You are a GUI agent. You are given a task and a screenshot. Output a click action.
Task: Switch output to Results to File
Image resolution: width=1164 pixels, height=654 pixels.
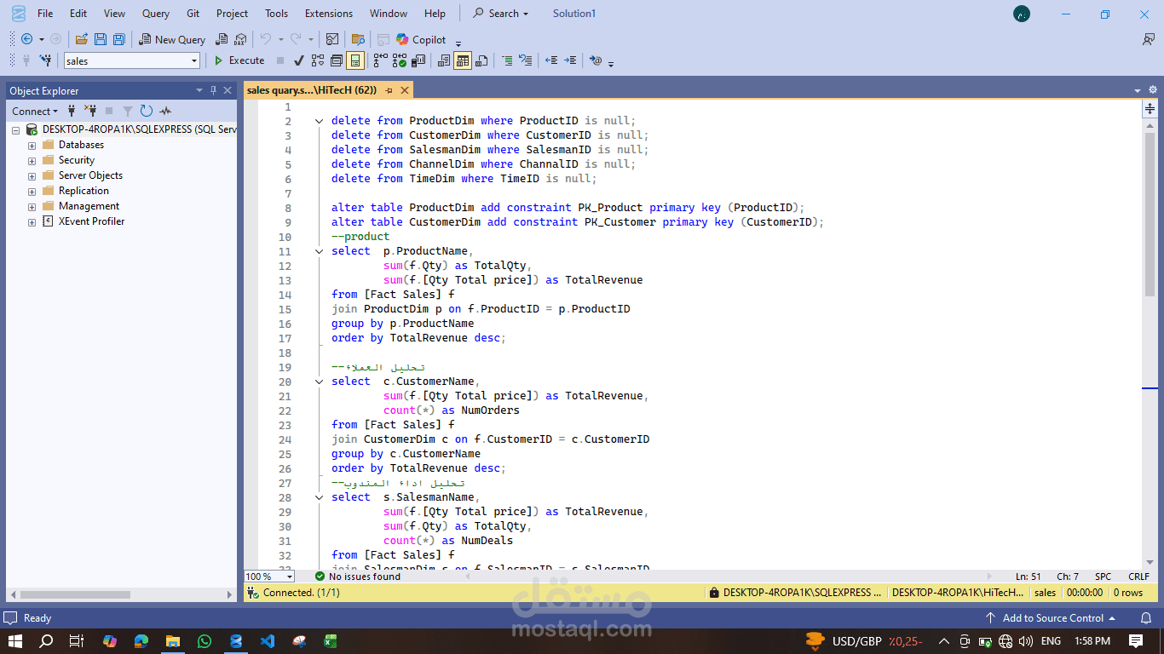[x=481, y=60]
